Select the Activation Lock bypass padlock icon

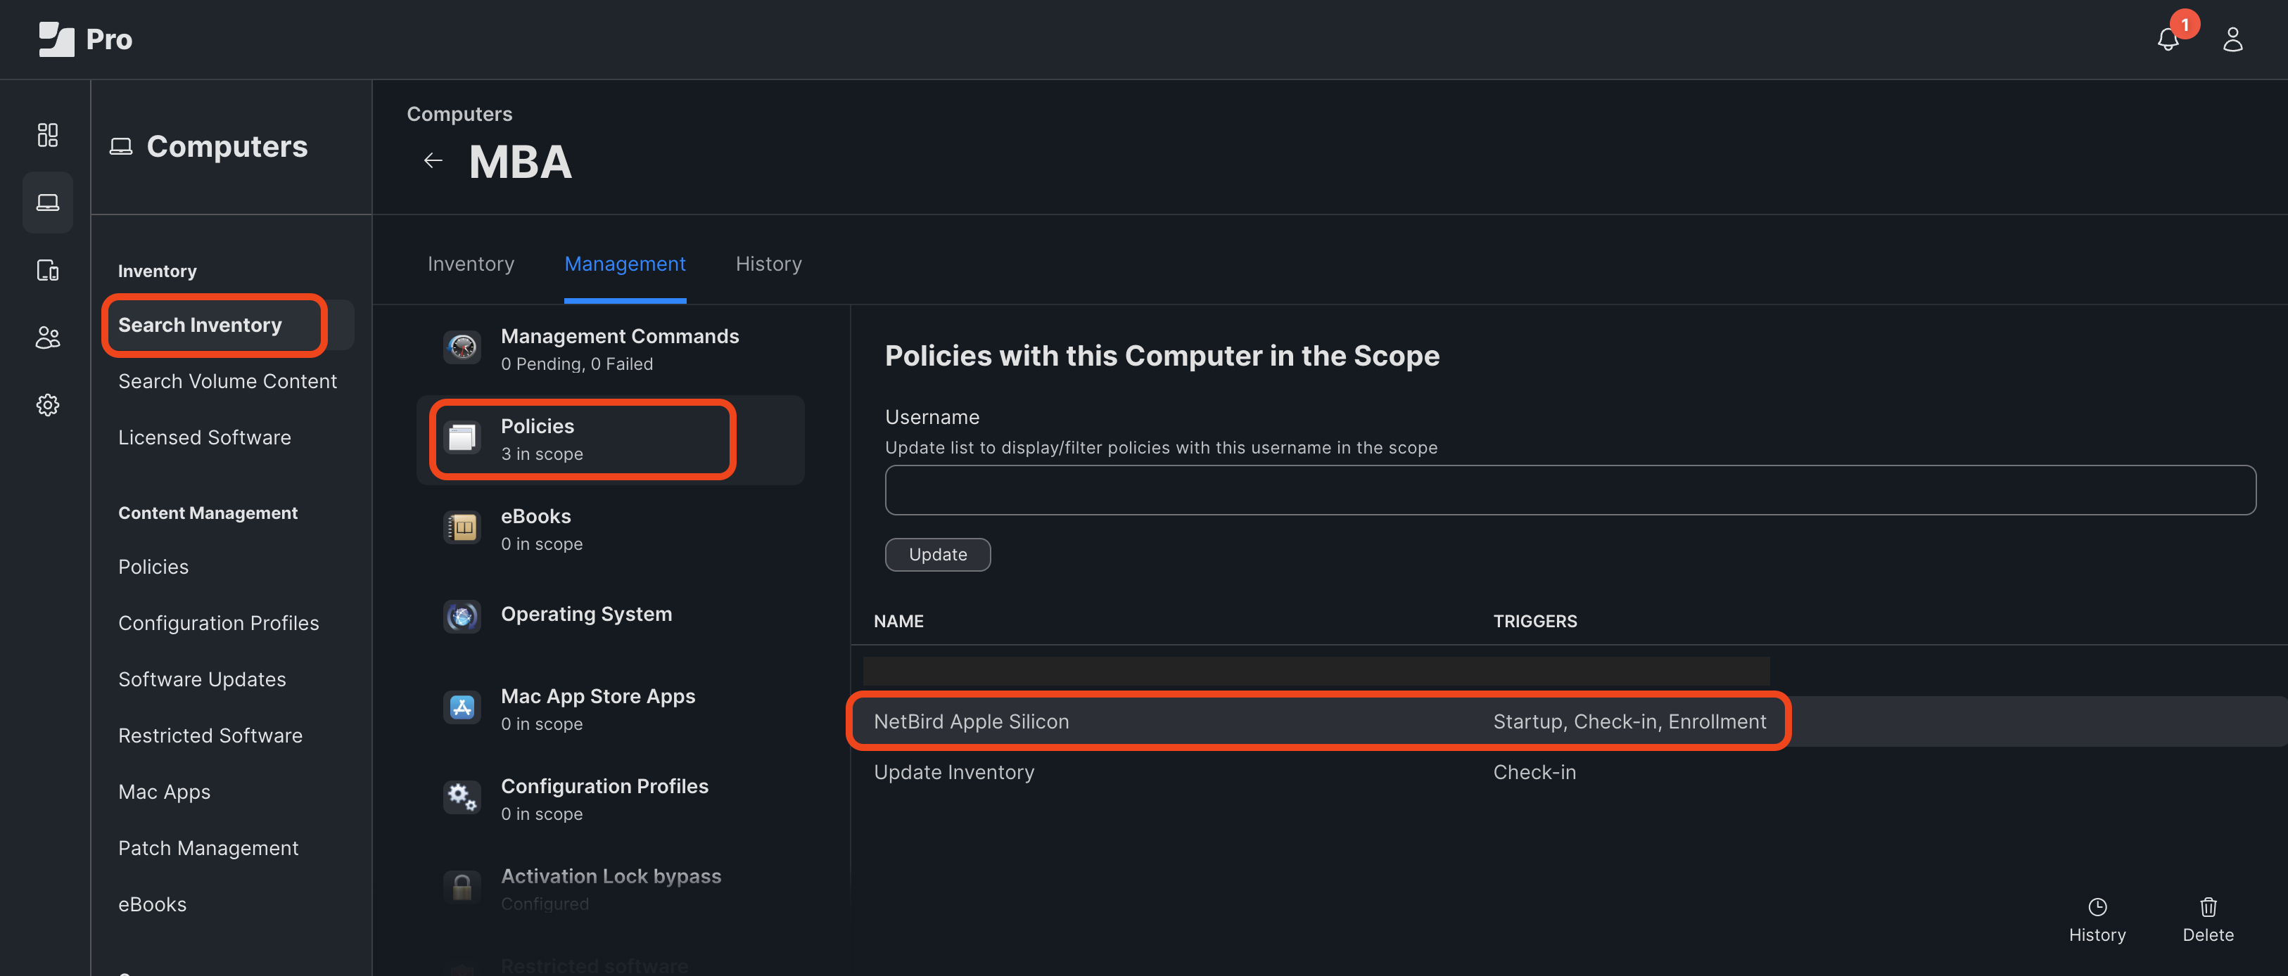[x=462, y=886]
